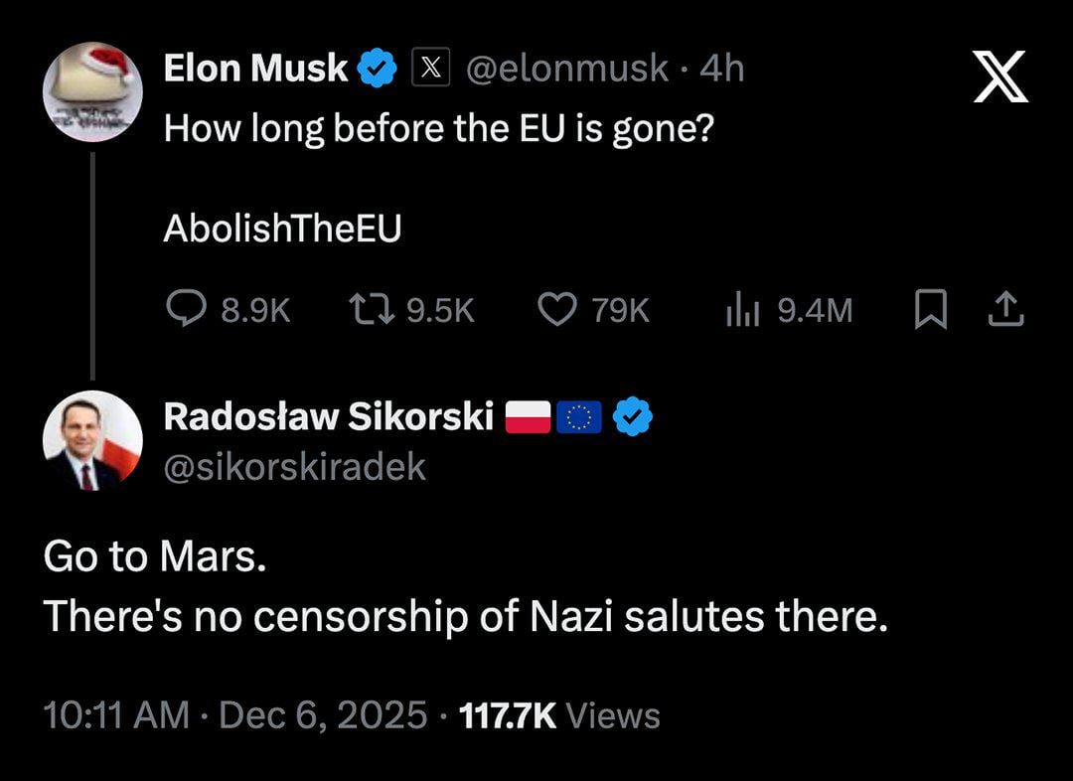Click the 10:11 AM Dec 6 timestamp
Image resolution: width=1073 pixels, height=781 pixels.
click(x=236, y=715)
